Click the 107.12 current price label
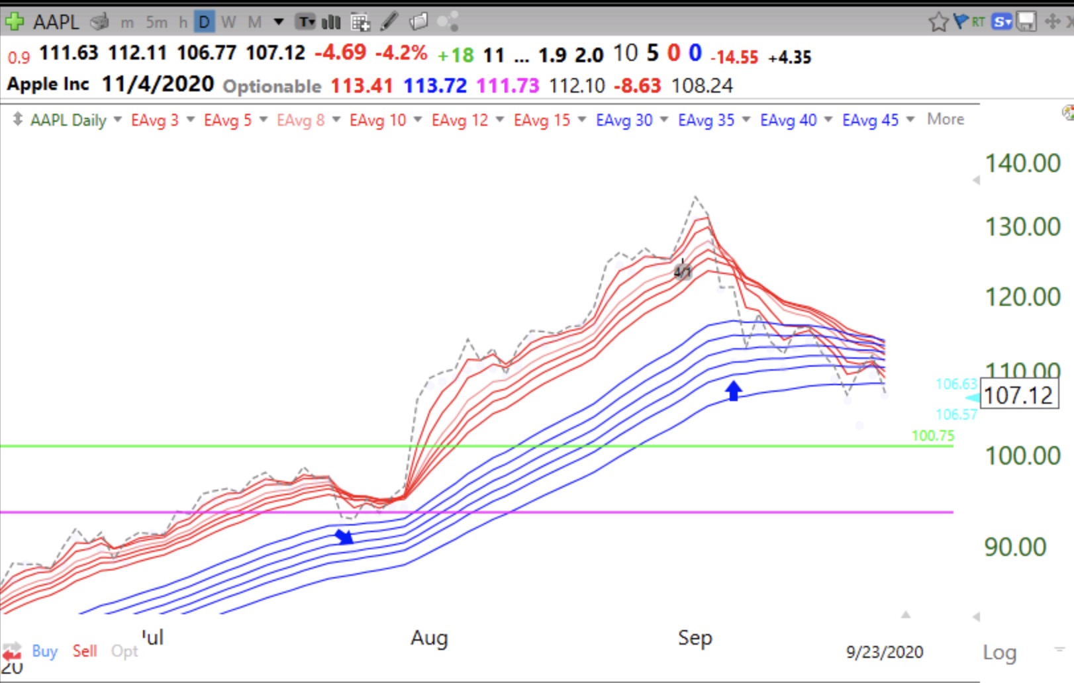This screenshot has height=683, width=1074. (x=1018, y=395)
